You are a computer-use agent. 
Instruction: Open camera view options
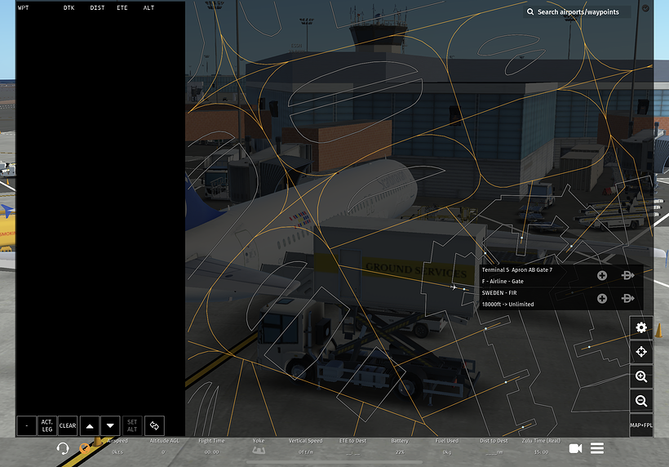575,448
